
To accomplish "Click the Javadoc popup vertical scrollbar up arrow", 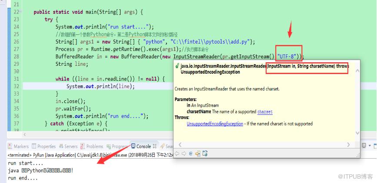I will (357, 71).
